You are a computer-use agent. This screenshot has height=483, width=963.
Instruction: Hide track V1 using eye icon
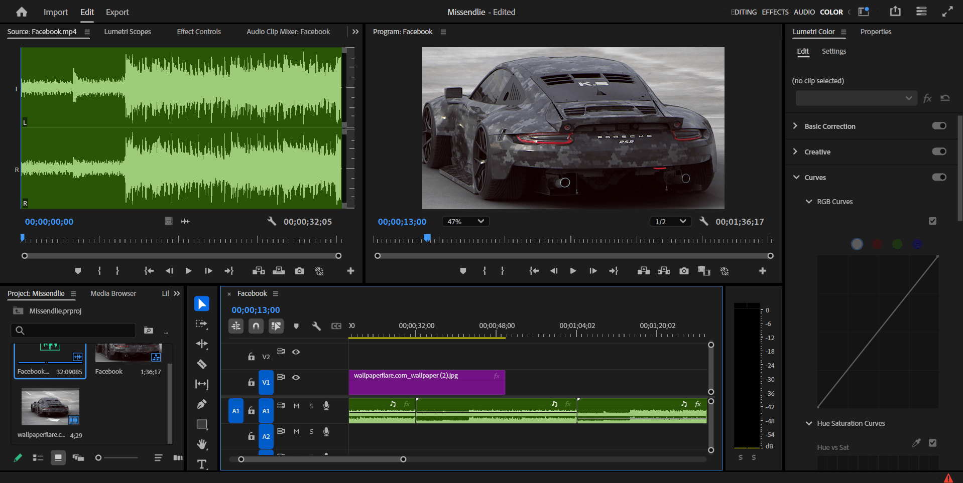(296, 377)
